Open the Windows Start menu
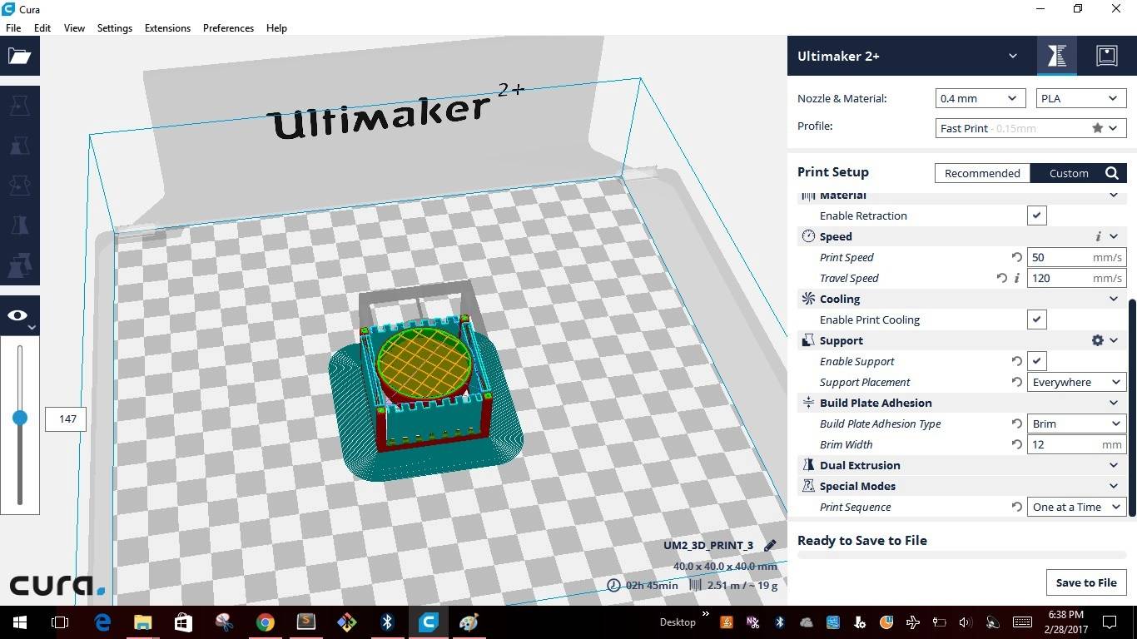Image resolution: width=1137 pixels, height=639 pixels. [20, 622]
